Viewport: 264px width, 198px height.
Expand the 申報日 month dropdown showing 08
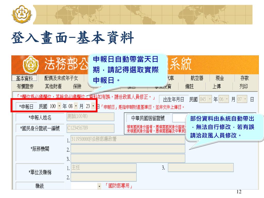pyautogui.click(x=76, y=106)
